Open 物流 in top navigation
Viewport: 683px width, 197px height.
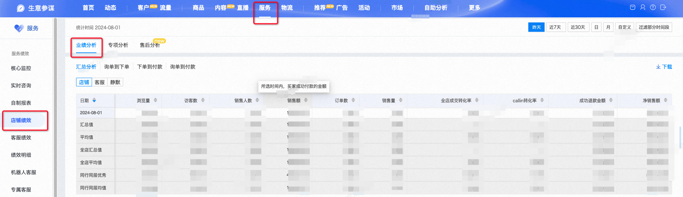[x=287, y=8]
